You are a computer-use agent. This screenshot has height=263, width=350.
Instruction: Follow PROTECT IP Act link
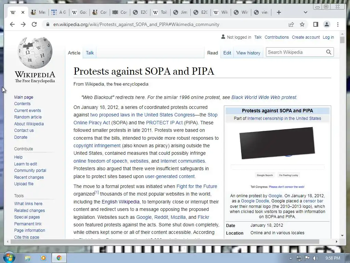click(x=164, y=123)
